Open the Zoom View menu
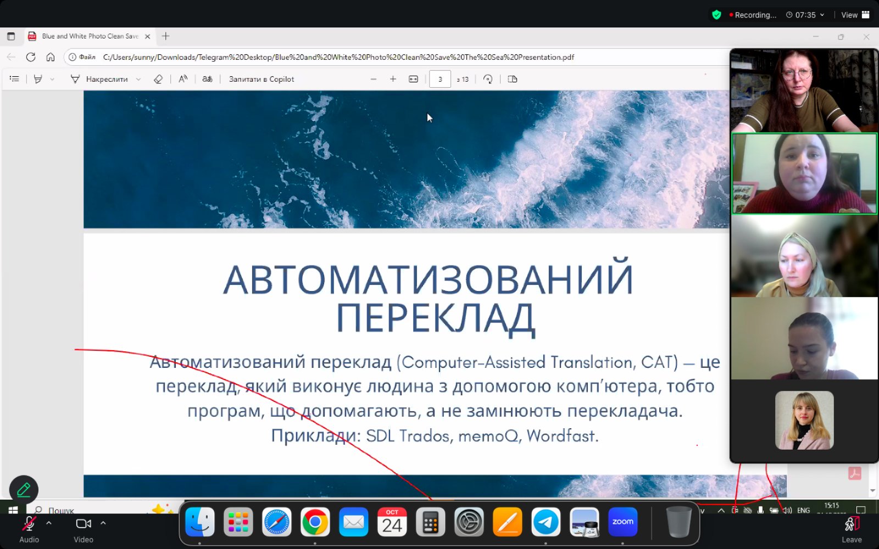This screenshot has height=549, width=879. click(x=855, y=15)
